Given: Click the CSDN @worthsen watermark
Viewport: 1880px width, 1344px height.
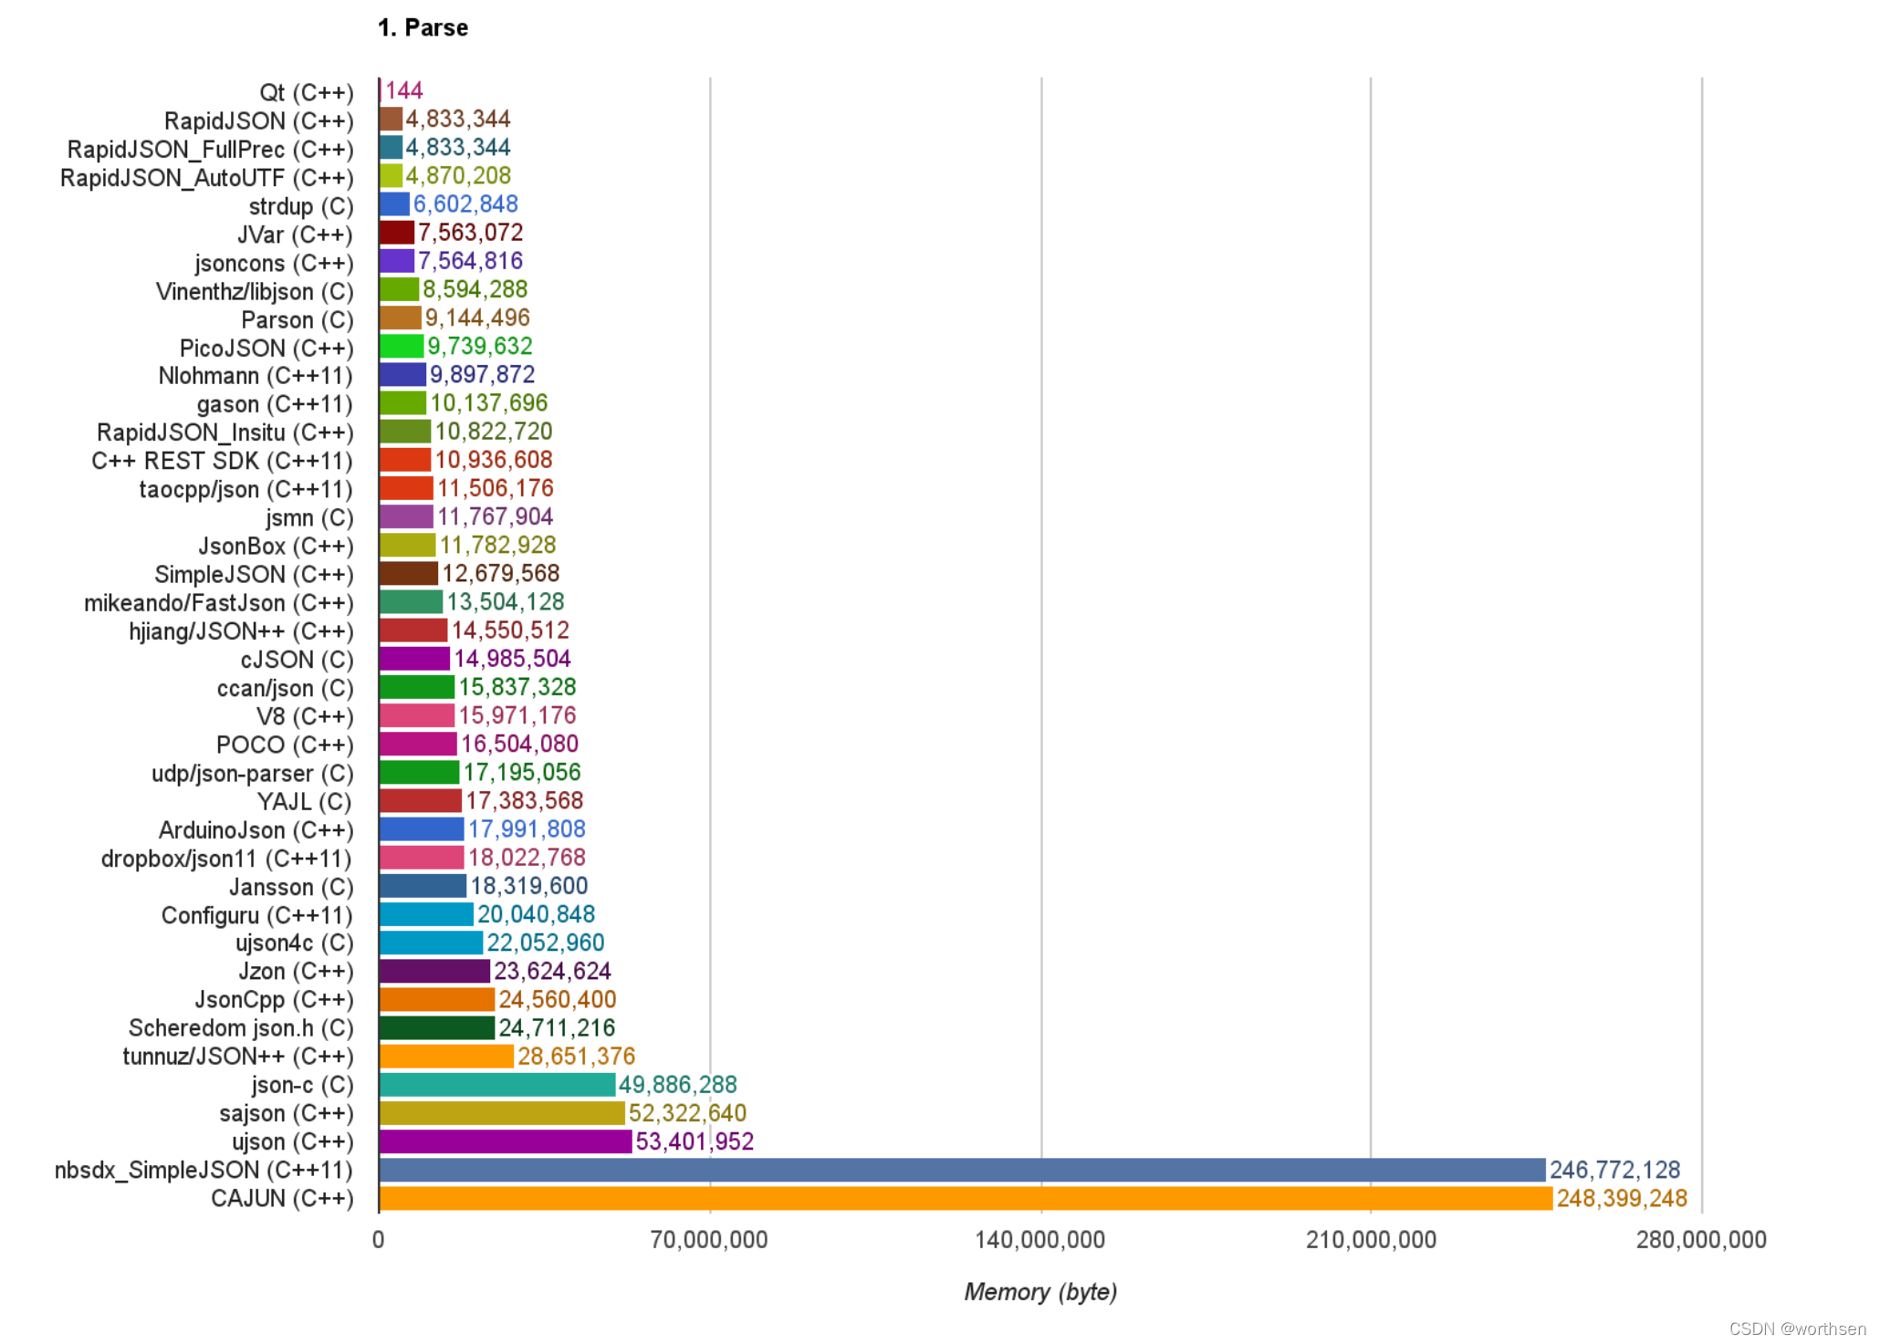Looking at the screenshot, I should pos(1797,1328).
